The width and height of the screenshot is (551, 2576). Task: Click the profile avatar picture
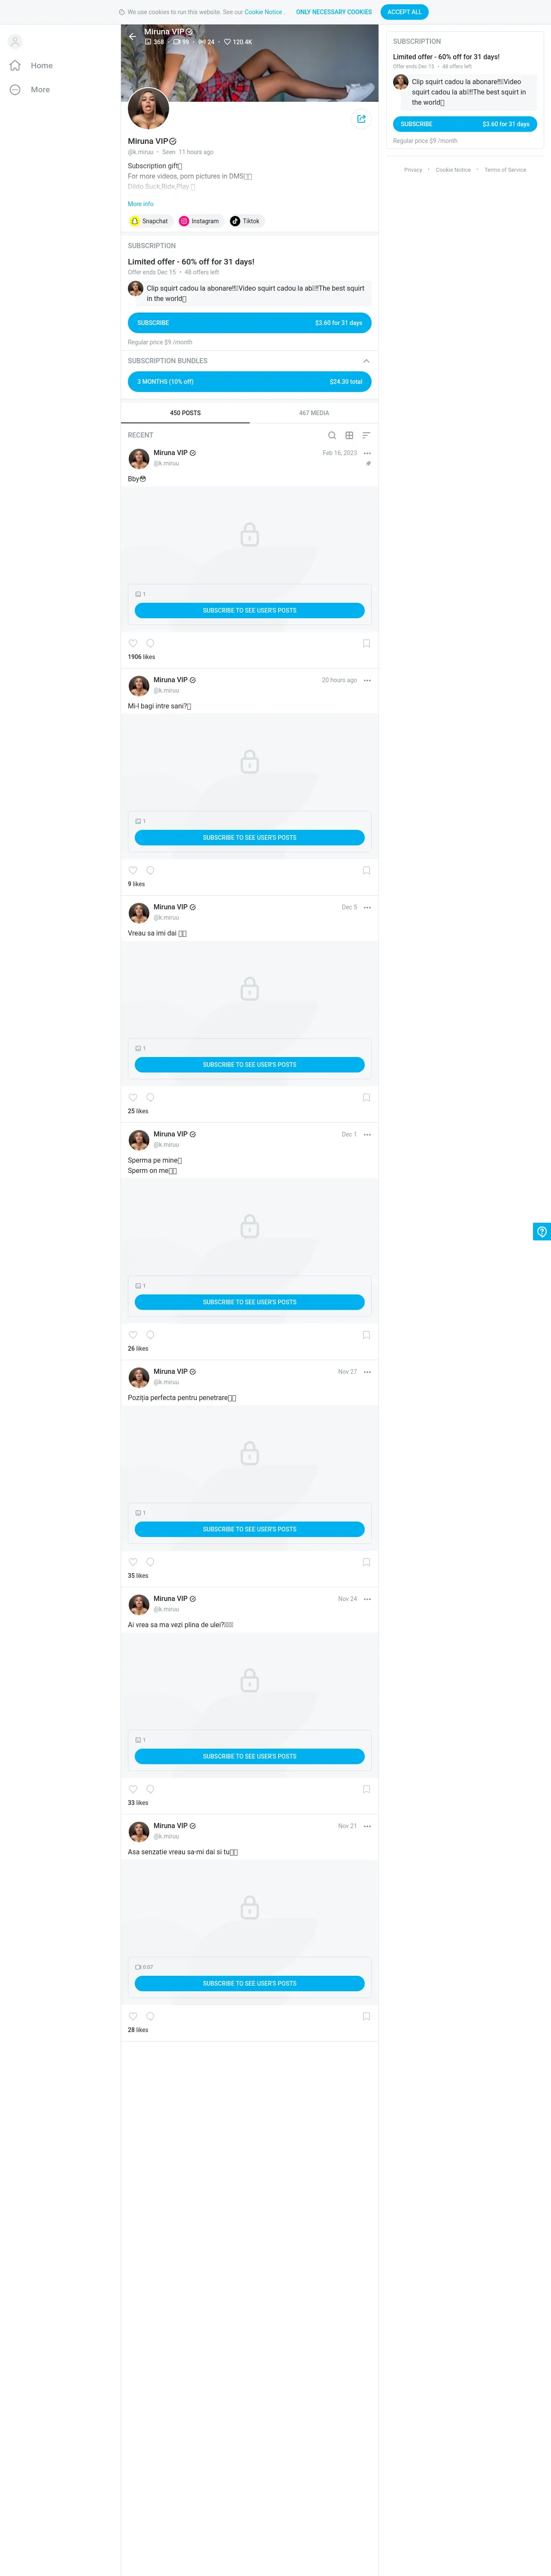tap(148, 109)
